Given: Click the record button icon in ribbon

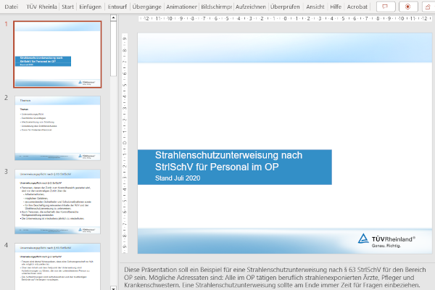Looking at the screenshot, I should click(407, 7).
